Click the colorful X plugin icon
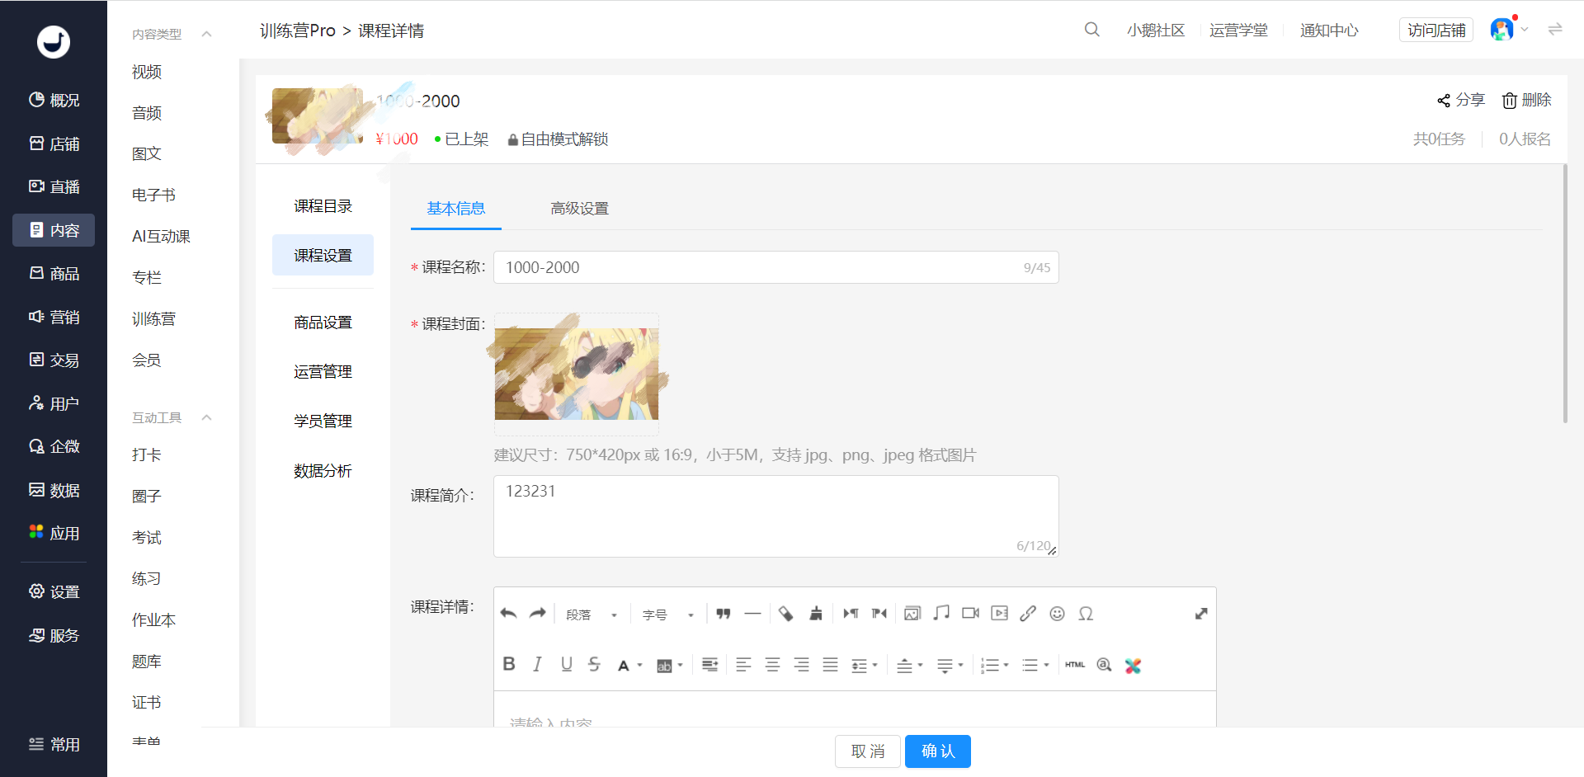Viewport: 1584px width, 777px height. click(1133, 666)
